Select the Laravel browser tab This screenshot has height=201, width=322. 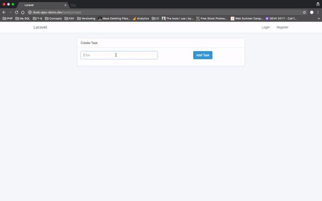(x=43, y=5)
